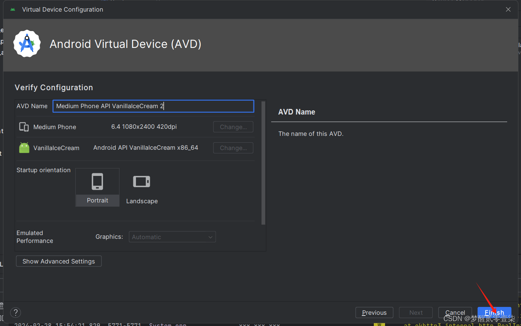Image resolution: width=521 pixels, height=326 pixels.
Task: Click the 'Verify Configuration' heading
Action: (54, 88)
